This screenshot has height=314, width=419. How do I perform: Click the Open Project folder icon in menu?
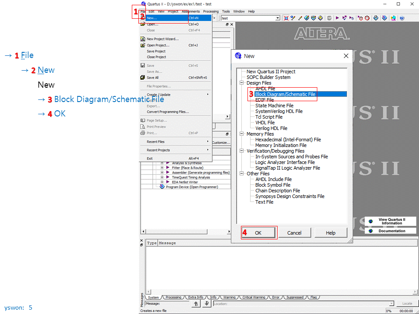point(143,45)
